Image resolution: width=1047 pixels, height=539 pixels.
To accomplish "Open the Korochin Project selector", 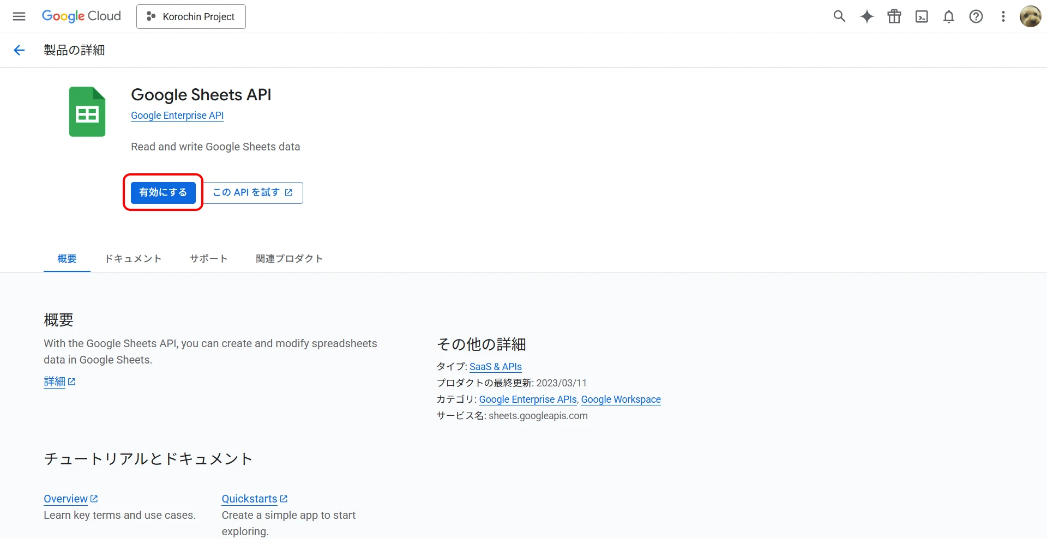I will coord(191,16).
